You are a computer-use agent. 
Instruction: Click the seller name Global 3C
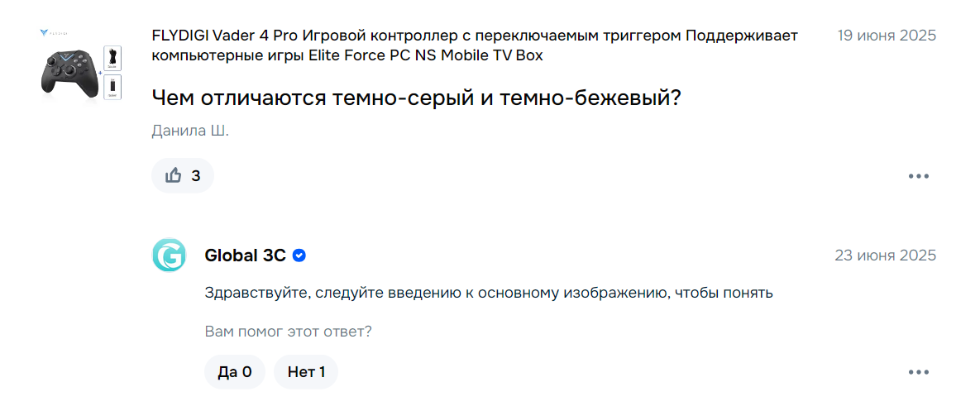coord(245,256)
